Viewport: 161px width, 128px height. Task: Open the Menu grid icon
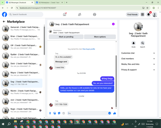pyautogui.click(x=142, y=15)
